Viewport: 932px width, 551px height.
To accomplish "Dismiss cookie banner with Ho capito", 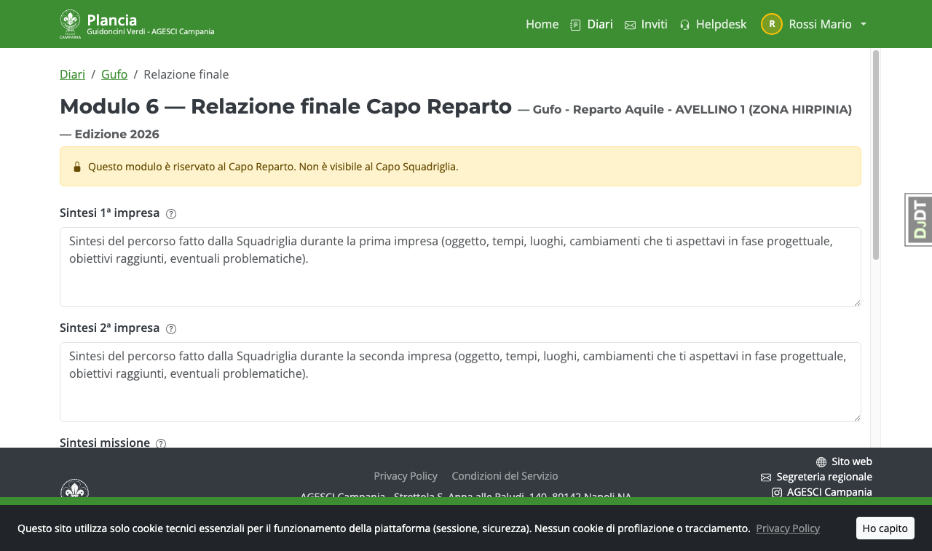I will point(885,528).
